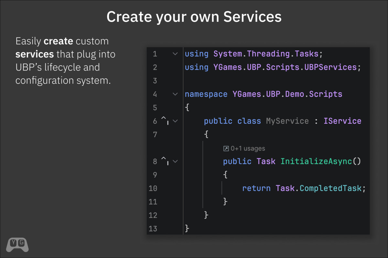This screenshot has width=388, height=258.
Task: Click the small arrow icon before '0+1 usages'
Action: coord(226,149)
